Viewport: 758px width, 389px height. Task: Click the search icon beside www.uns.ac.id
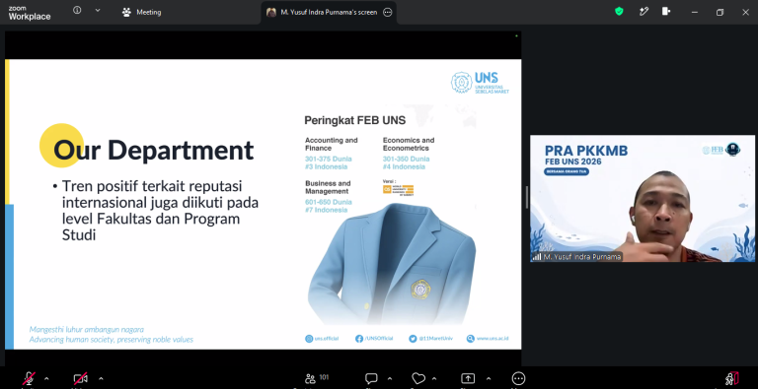click(x=471, y=339)
